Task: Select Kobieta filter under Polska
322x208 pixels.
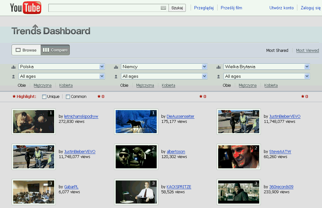Action: [x=66, y=85]
